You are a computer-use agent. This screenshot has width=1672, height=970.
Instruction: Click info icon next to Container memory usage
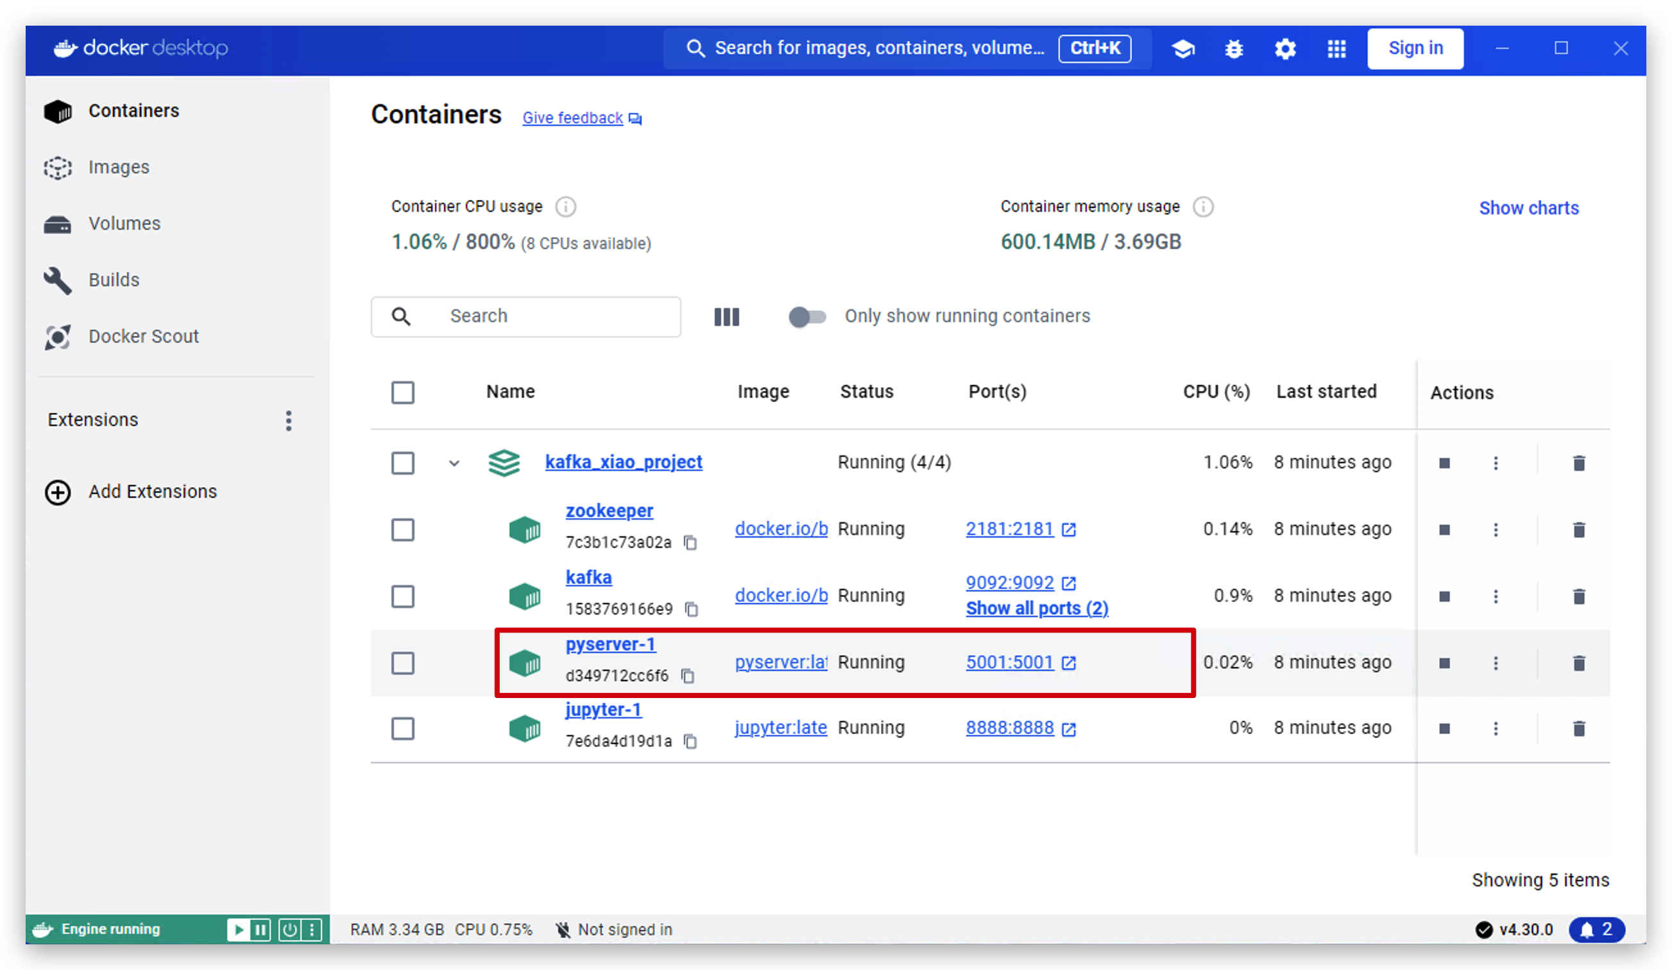pos(1203,207)
